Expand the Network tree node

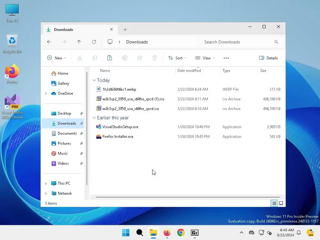coord(46,193)
